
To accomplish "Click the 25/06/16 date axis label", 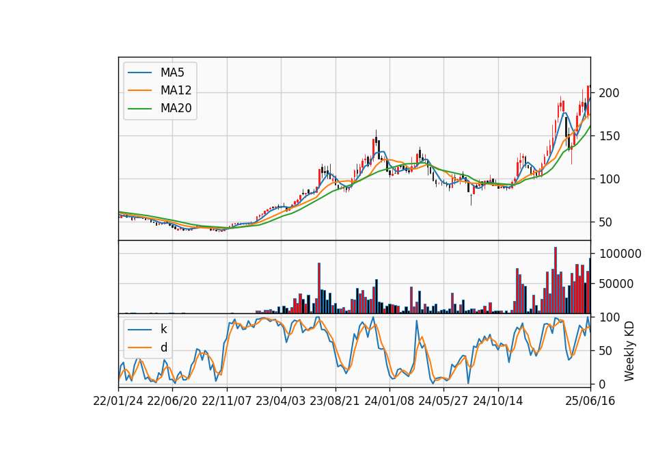I will coord(590,401).
